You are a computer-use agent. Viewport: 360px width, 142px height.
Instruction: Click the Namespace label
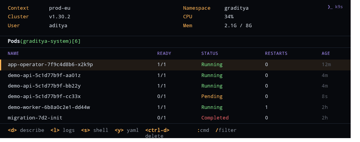click(x=197, y=8)
